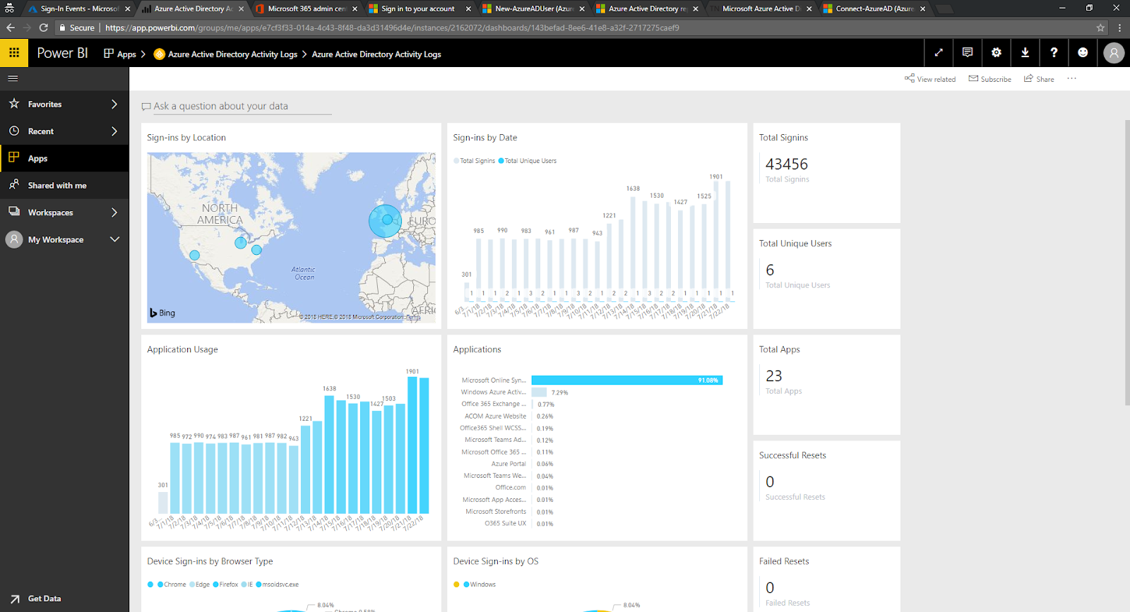Image resolution: width=1130 pixels, height=612 pixels.
Task: Click the Secure padlock site info
Action: coord(76,28)
